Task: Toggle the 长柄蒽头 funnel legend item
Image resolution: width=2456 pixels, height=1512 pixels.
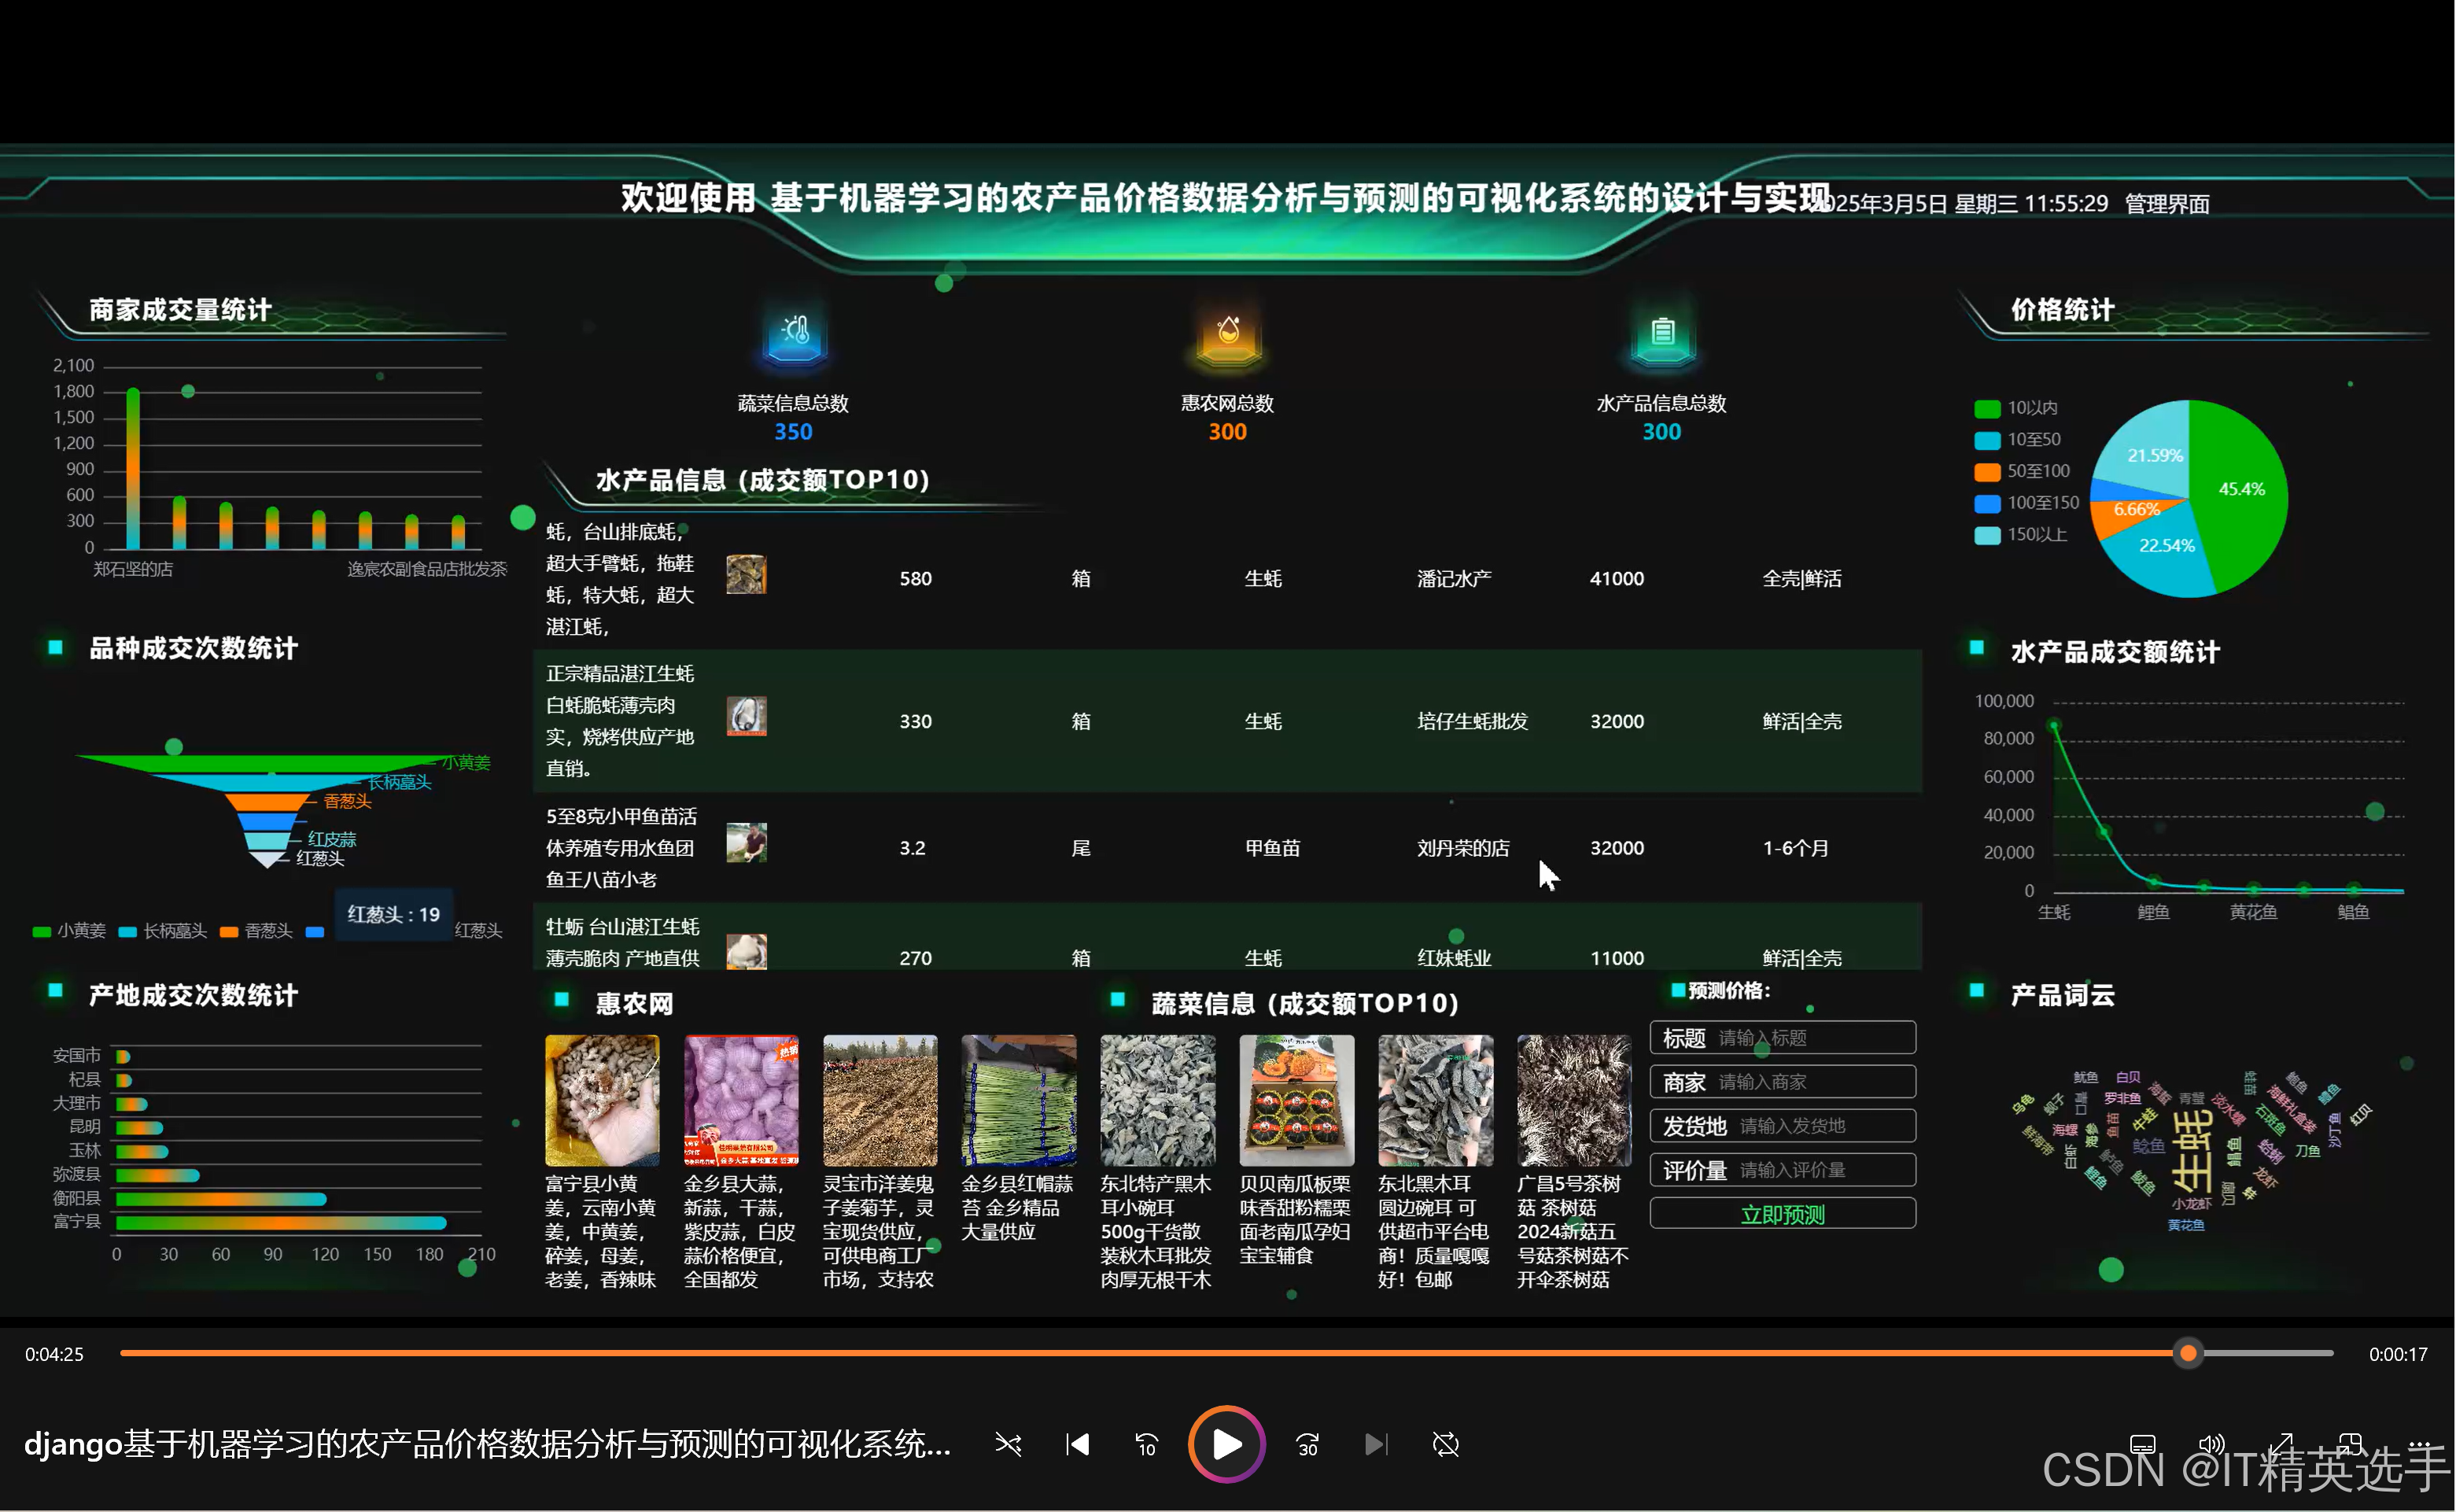Action: [x=163, y=931]
